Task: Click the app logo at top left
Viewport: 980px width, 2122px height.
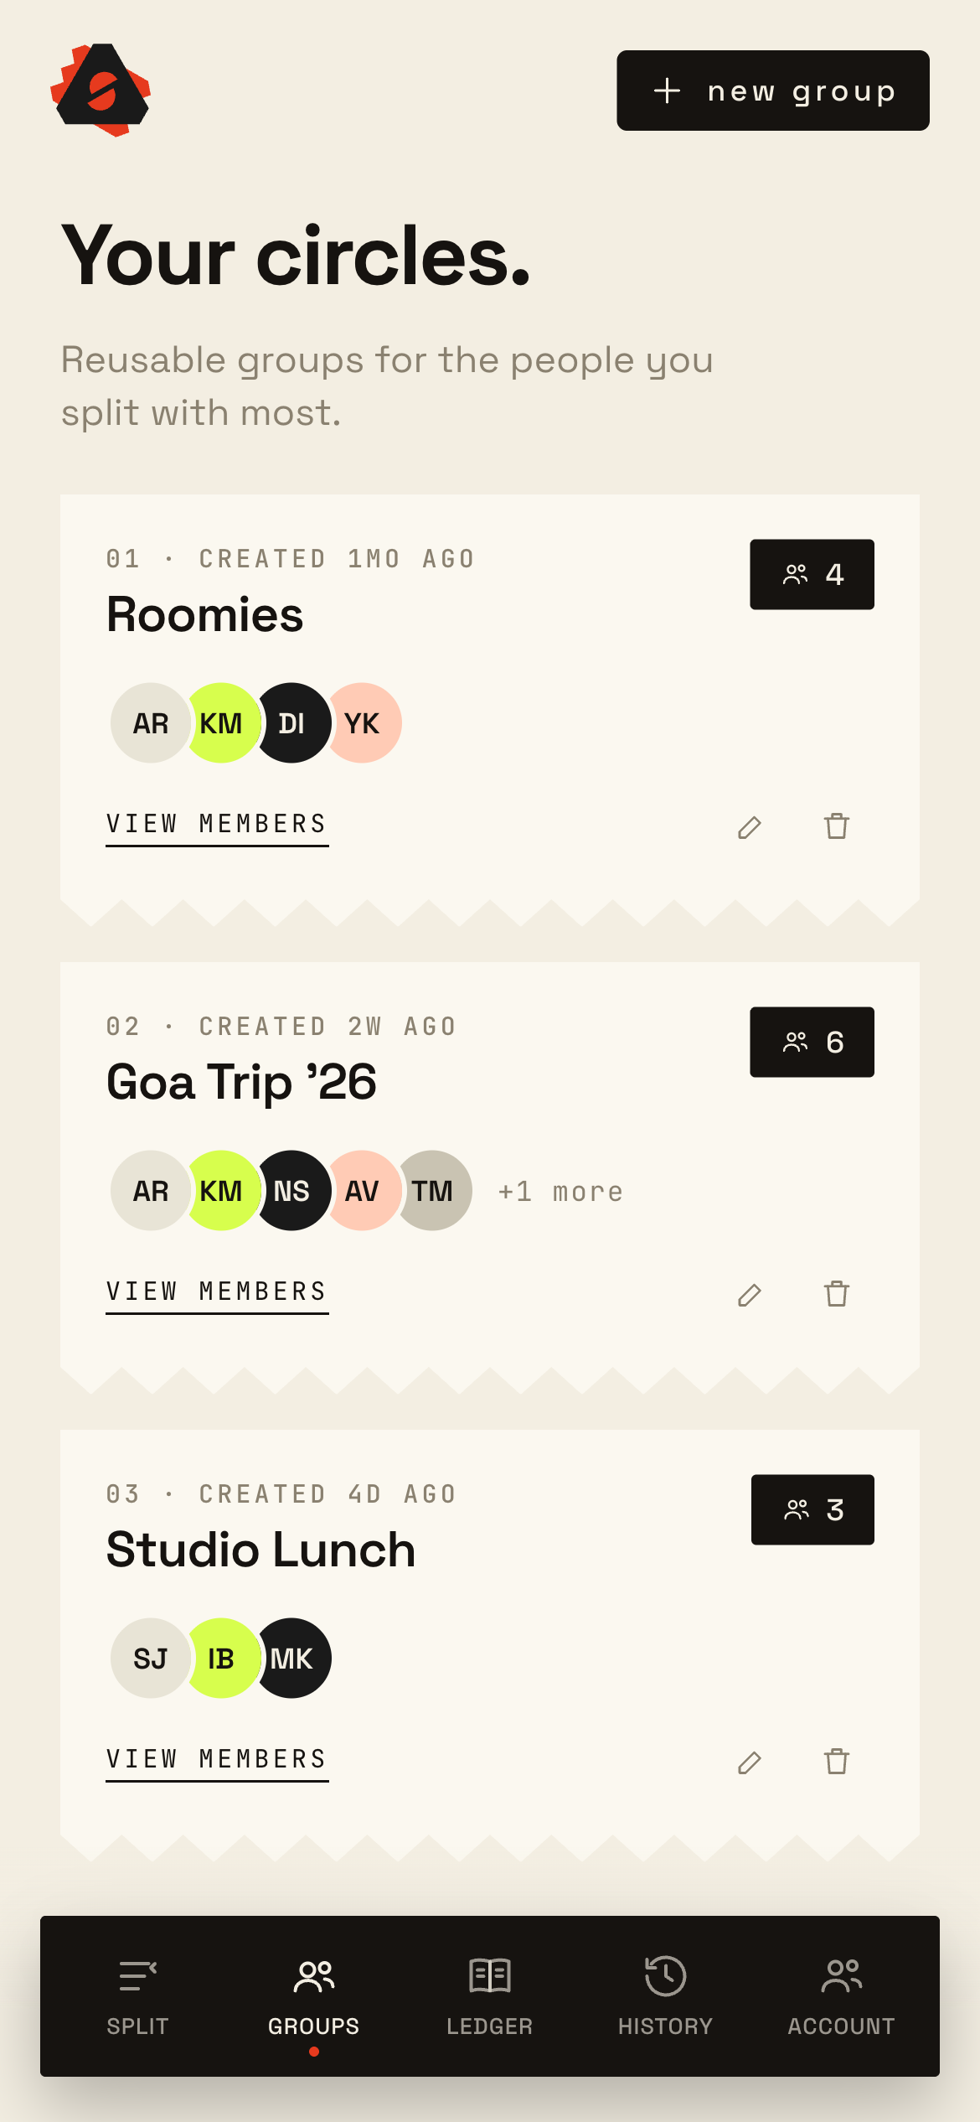Action: click(x=101, y=90)
